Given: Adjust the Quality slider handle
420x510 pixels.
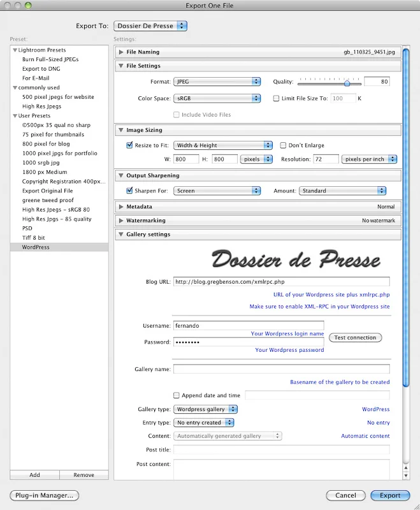Looking at the screenshot, I should point(347,84).
